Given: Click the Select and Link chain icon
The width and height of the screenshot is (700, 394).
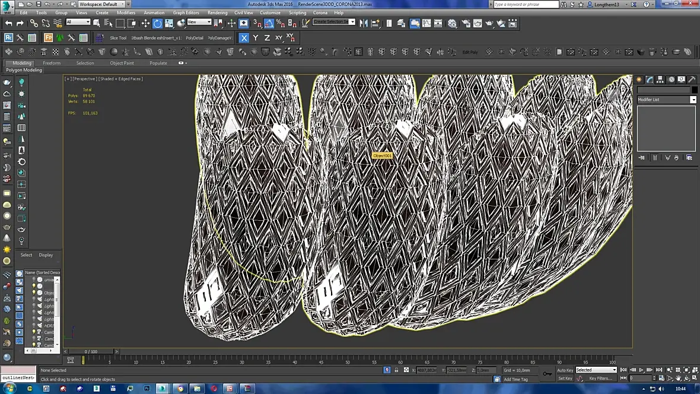Looking at the screenshot, I should point(34,23).
